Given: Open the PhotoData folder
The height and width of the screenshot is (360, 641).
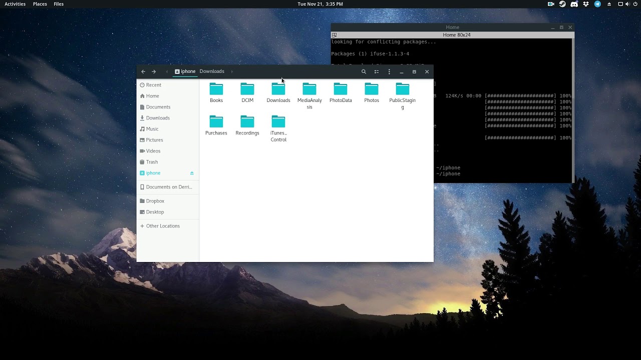Looking at the screenshot, I should pyautogui.click(x=341, y=93).
